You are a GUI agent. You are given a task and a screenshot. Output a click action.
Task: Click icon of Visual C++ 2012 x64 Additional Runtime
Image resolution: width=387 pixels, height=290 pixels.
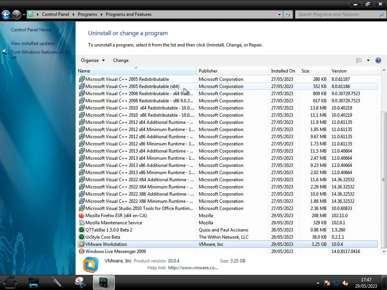(x=82, y=122)
